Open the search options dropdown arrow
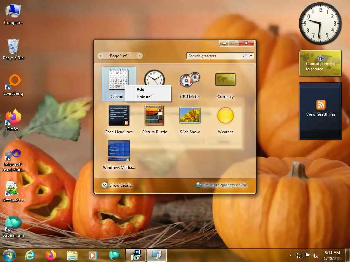Image resolution: width=350 pixels, height=262 pixels. click(251, 56)
